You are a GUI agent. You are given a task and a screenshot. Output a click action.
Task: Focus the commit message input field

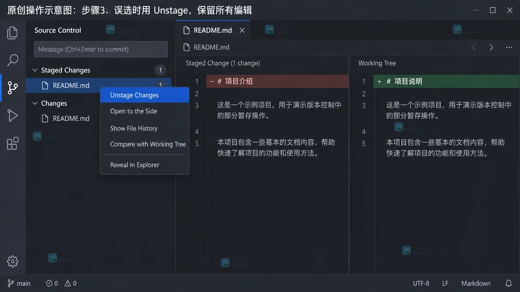pyautogui.click(x=101, y=49)
